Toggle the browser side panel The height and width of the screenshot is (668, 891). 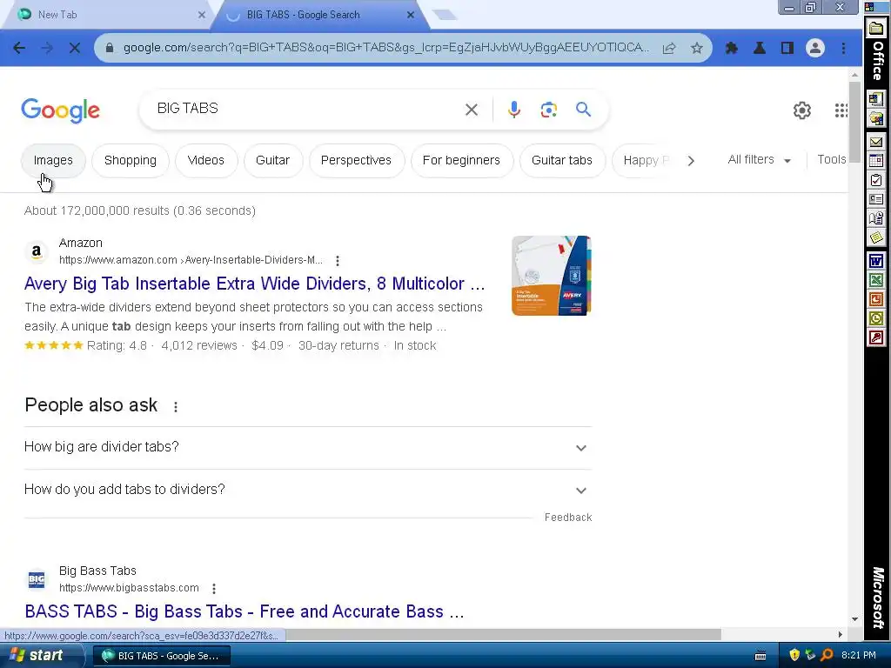tap(787, 49)
